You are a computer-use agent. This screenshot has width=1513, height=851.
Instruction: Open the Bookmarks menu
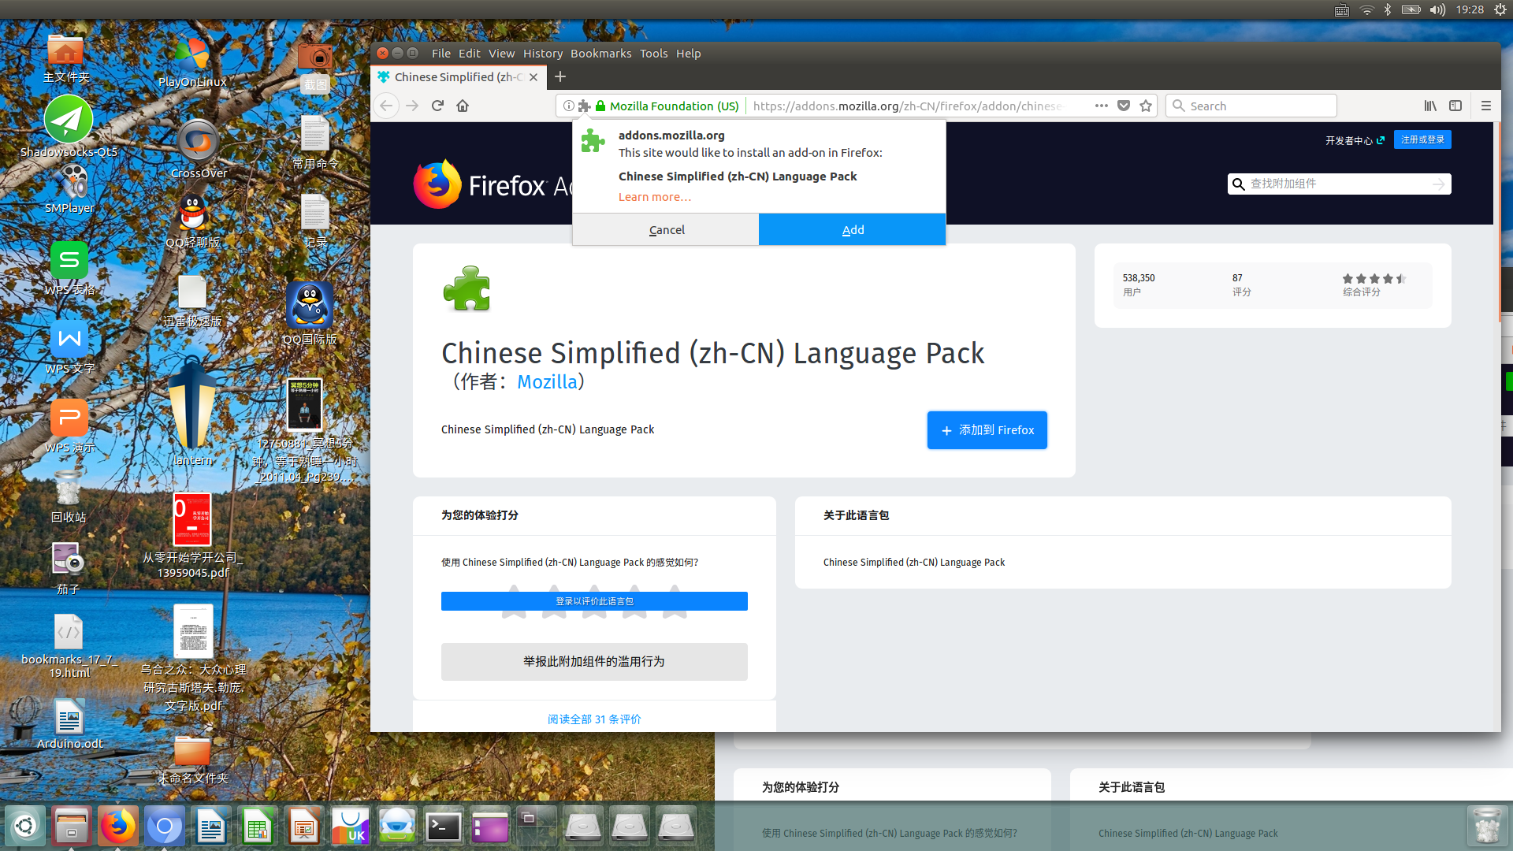pos(601,54)
